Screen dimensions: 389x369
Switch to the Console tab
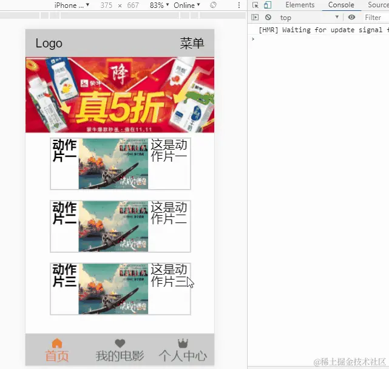[341, 5]
